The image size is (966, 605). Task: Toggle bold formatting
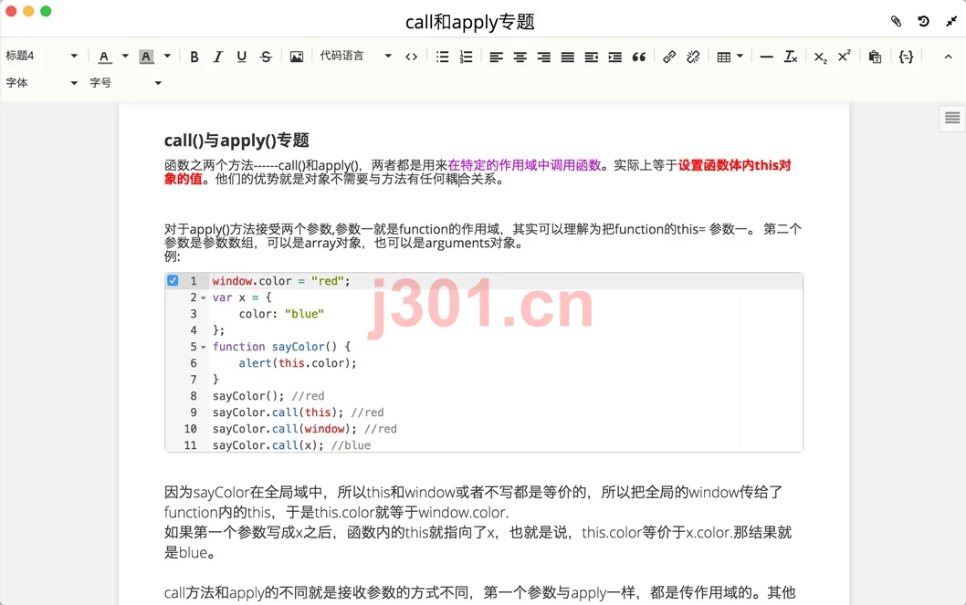[194, 57]
